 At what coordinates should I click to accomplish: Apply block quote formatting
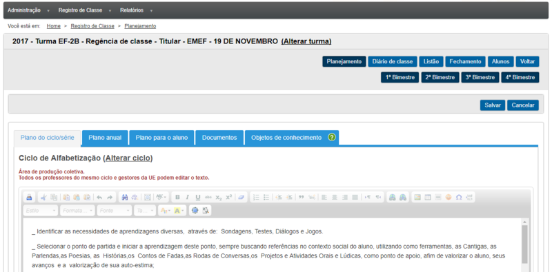click(x=302, y=197)
